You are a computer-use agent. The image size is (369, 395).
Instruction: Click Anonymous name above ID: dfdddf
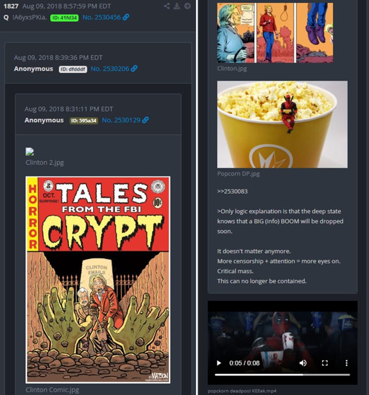pos(33,69)
